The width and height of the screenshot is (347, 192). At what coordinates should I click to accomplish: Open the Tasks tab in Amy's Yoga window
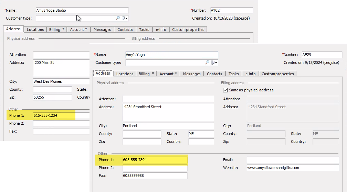(x=233, y=74)
